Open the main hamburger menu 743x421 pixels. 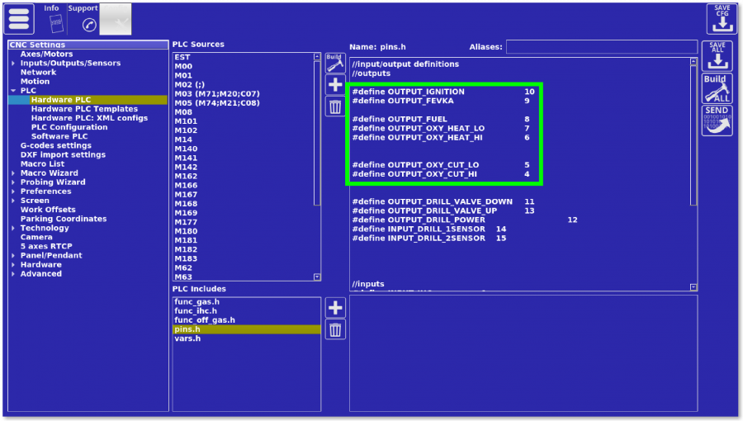(19, 18)
